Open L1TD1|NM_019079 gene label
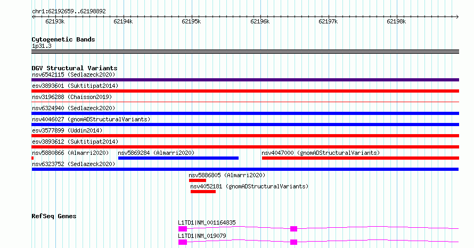This screenshot has height=248, width=474. coord(202,236)
